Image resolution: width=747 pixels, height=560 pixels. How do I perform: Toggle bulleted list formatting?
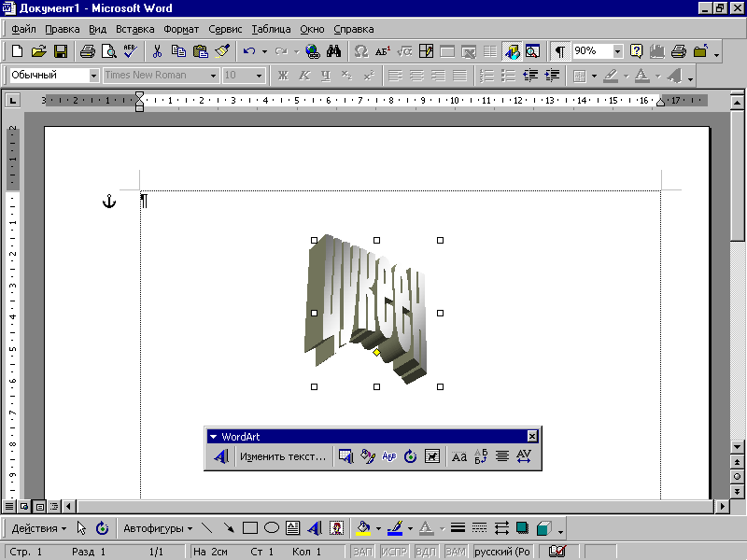click(x=508, y=76)
